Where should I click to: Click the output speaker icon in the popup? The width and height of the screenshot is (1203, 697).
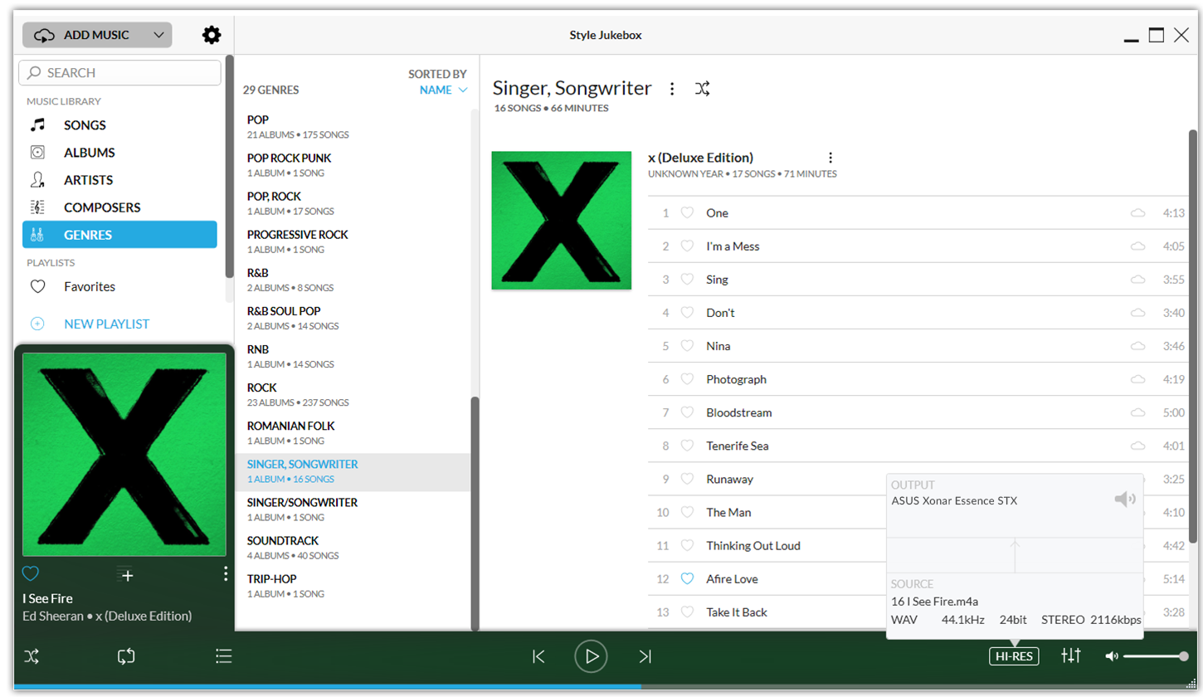pos(1125,499)
